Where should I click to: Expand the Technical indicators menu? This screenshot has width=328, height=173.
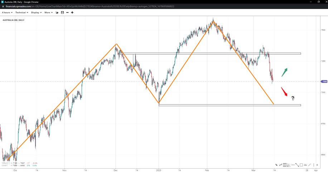click(x=21, y=13)
